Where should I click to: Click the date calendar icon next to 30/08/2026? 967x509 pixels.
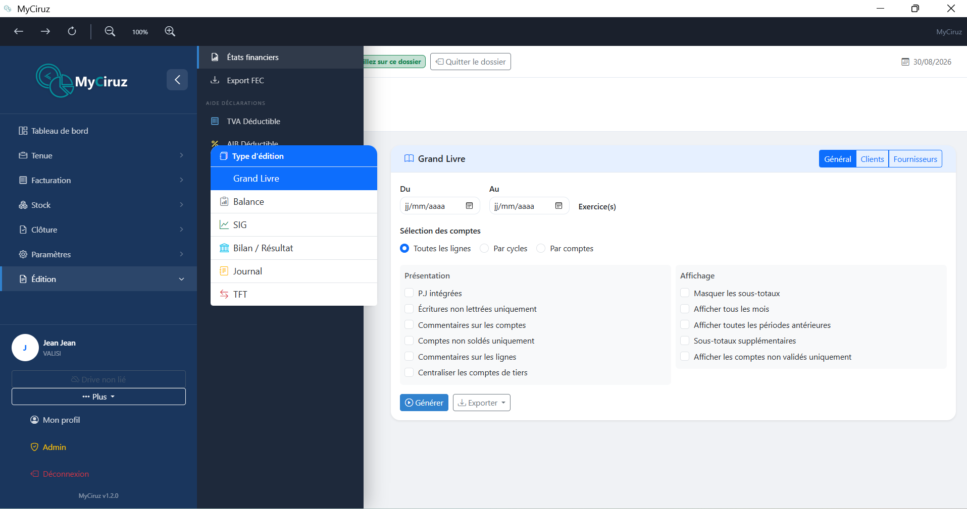905,62
